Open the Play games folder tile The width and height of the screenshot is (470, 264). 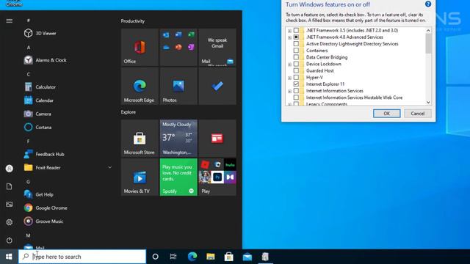pos(217,177)
